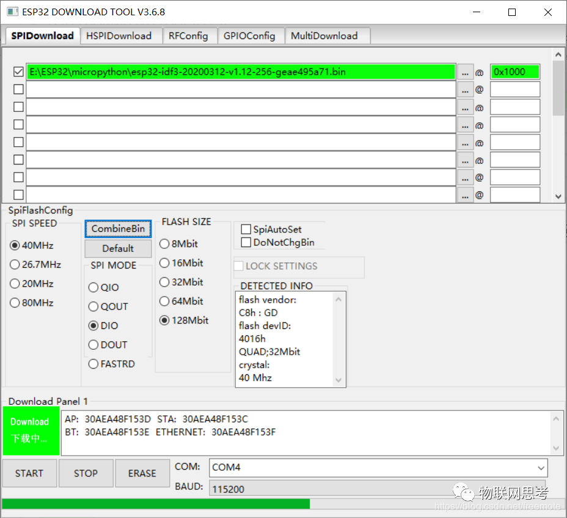Browse for file in the third row

(x=465, y=107)
